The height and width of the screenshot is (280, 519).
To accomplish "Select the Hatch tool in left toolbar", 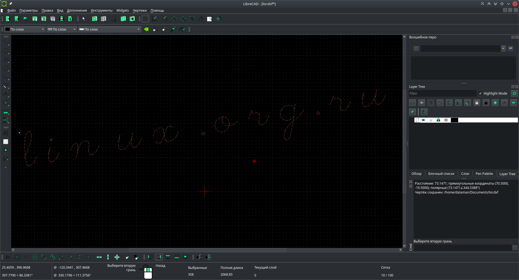I will click(x=6, y=142).
